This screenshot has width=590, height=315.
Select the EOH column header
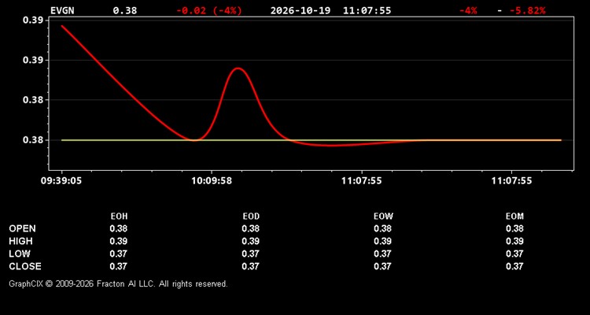[119, 217]
